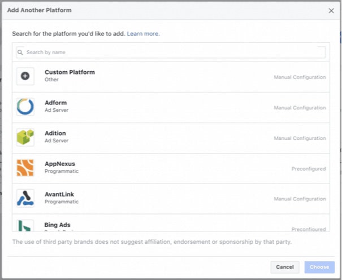The height and width of the screenshot is (280, 342).
Task: Click the search magnifier icon
Action: click(20, 53)
